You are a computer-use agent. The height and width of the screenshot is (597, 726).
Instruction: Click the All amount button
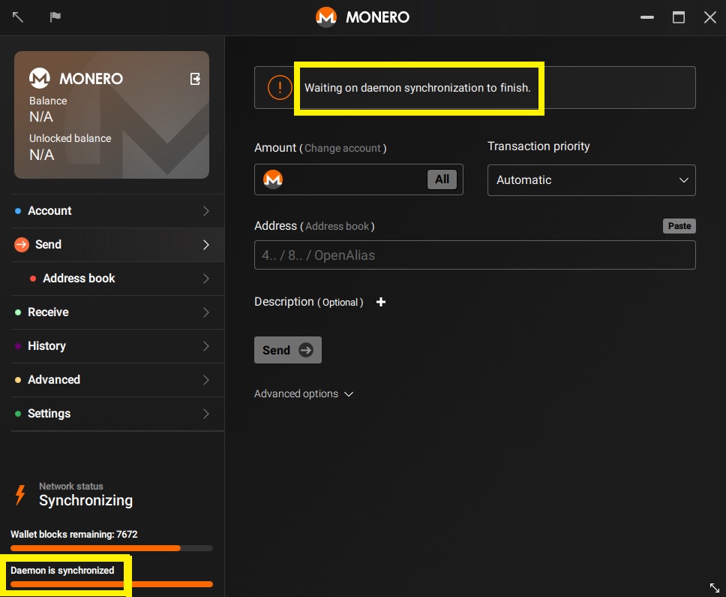[442, 179]
